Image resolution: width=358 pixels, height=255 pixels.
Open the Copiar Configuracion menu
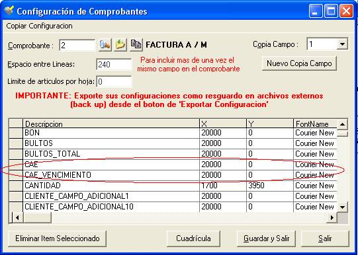tap(39, 26)
